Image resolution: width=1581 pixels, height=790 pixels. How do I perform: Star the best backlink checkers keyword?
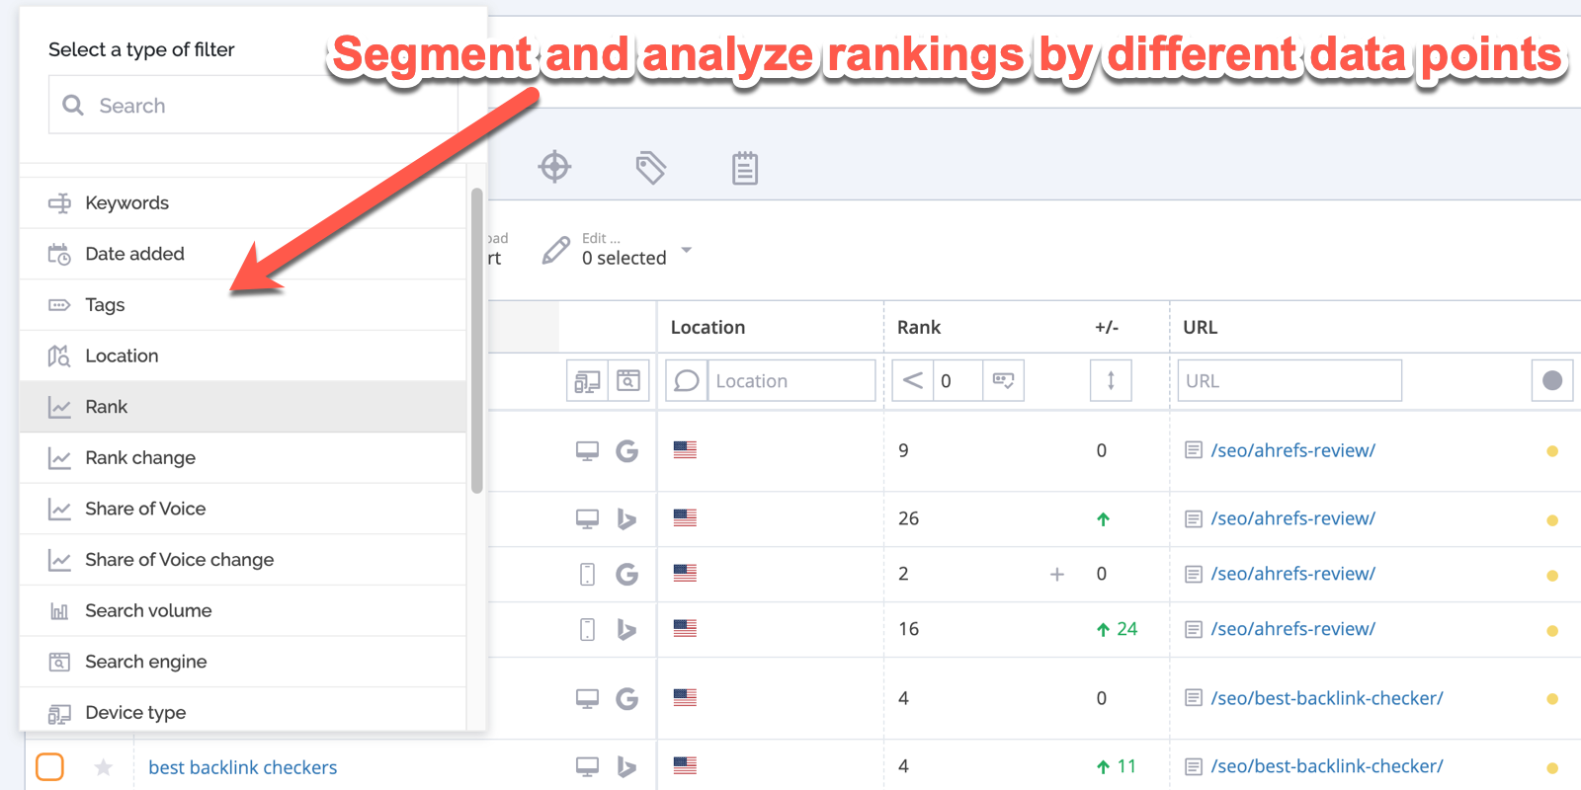click(103, 767)
